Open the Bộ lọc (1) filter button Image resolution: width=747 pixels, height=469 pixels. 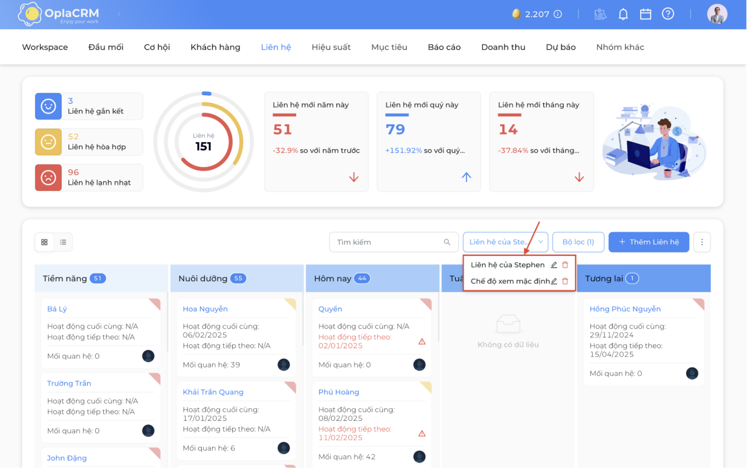[578, 242]
